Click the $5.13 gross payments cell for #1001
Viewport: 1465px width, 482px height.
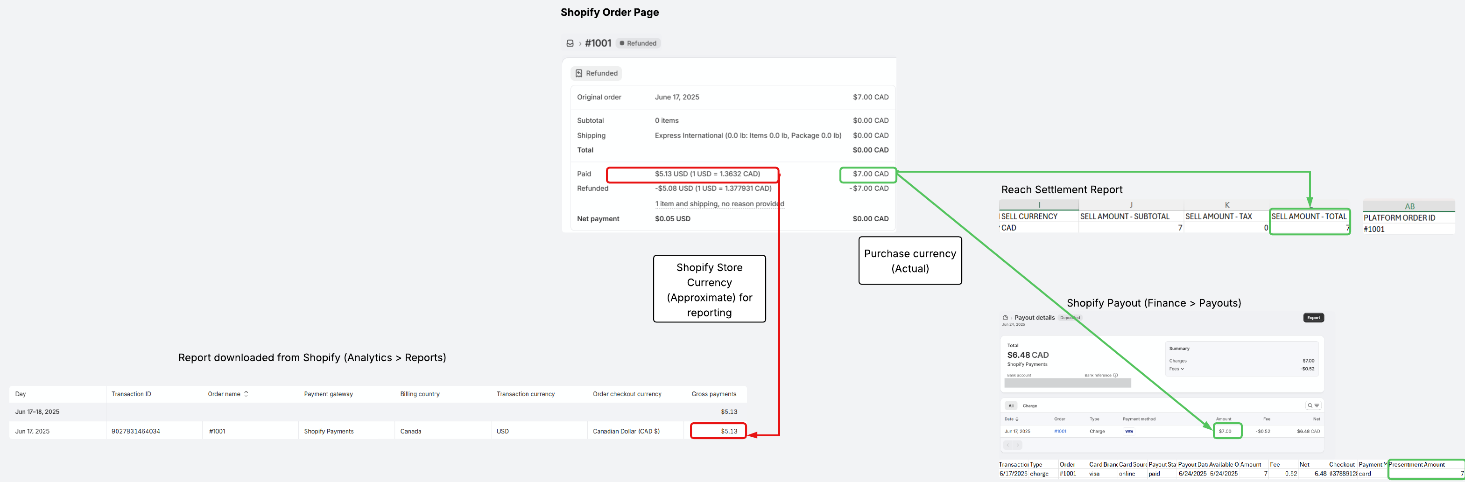[729, 432]
